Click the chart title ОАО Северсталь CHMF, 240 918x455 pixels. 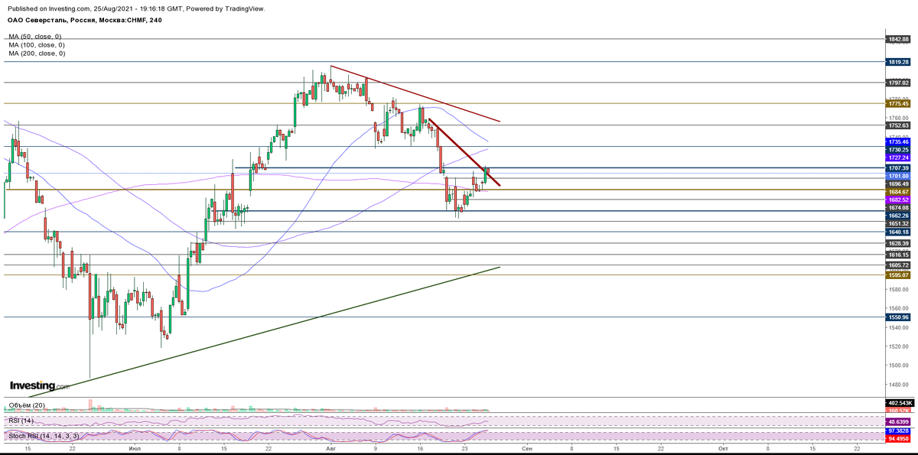(84, 21)
